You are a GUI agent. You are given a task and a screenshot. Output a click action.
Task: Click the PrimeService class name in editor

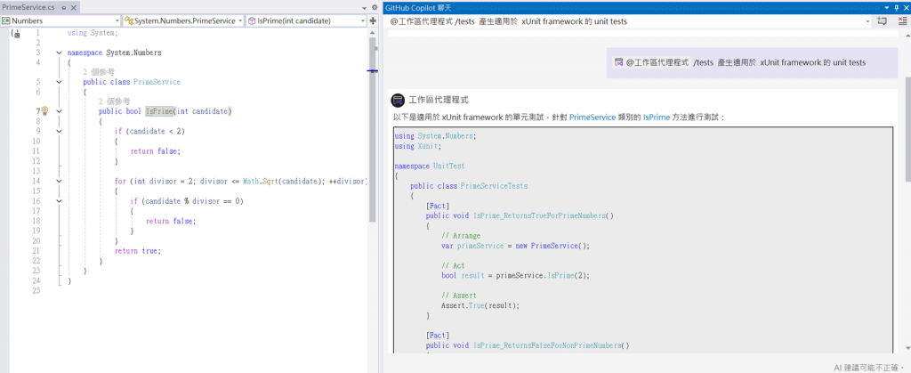pyautogui.click(x=157, y=82)
